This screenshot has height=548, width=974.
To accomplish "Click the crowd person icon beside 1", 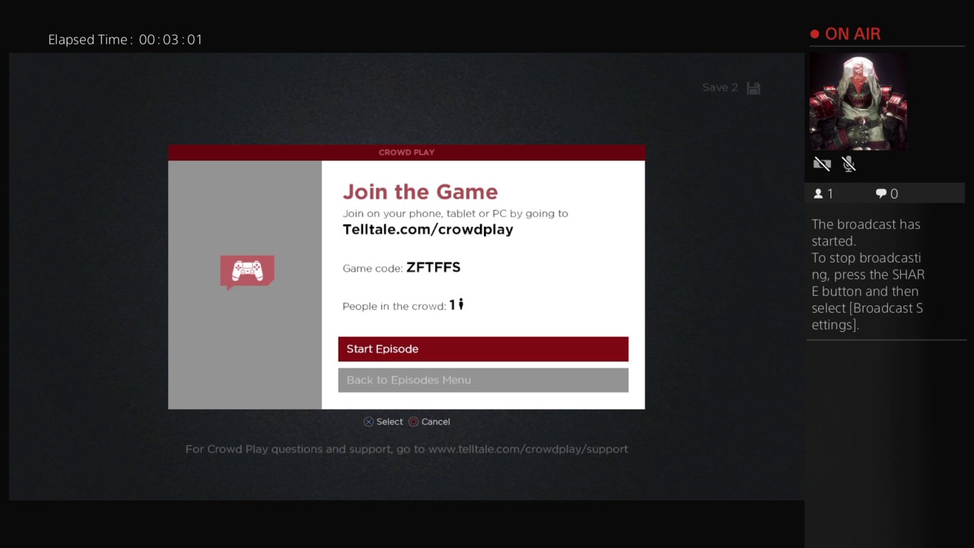I will (460, 304).
